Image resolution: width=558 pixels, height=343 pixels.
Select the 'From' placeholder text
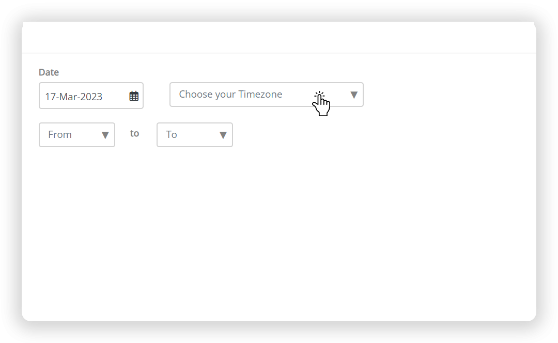[60, 134]
